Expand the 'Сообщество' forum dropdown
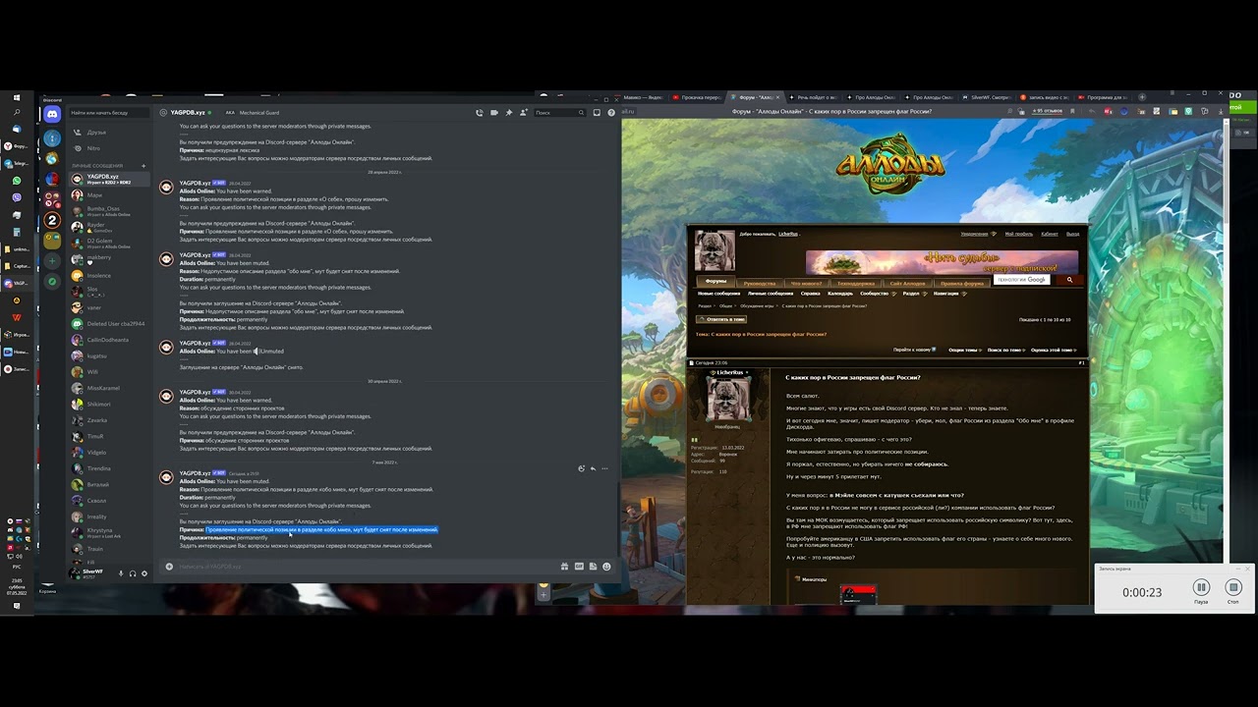Viewport: 1258px width, 707px height. tap(877, 294)
